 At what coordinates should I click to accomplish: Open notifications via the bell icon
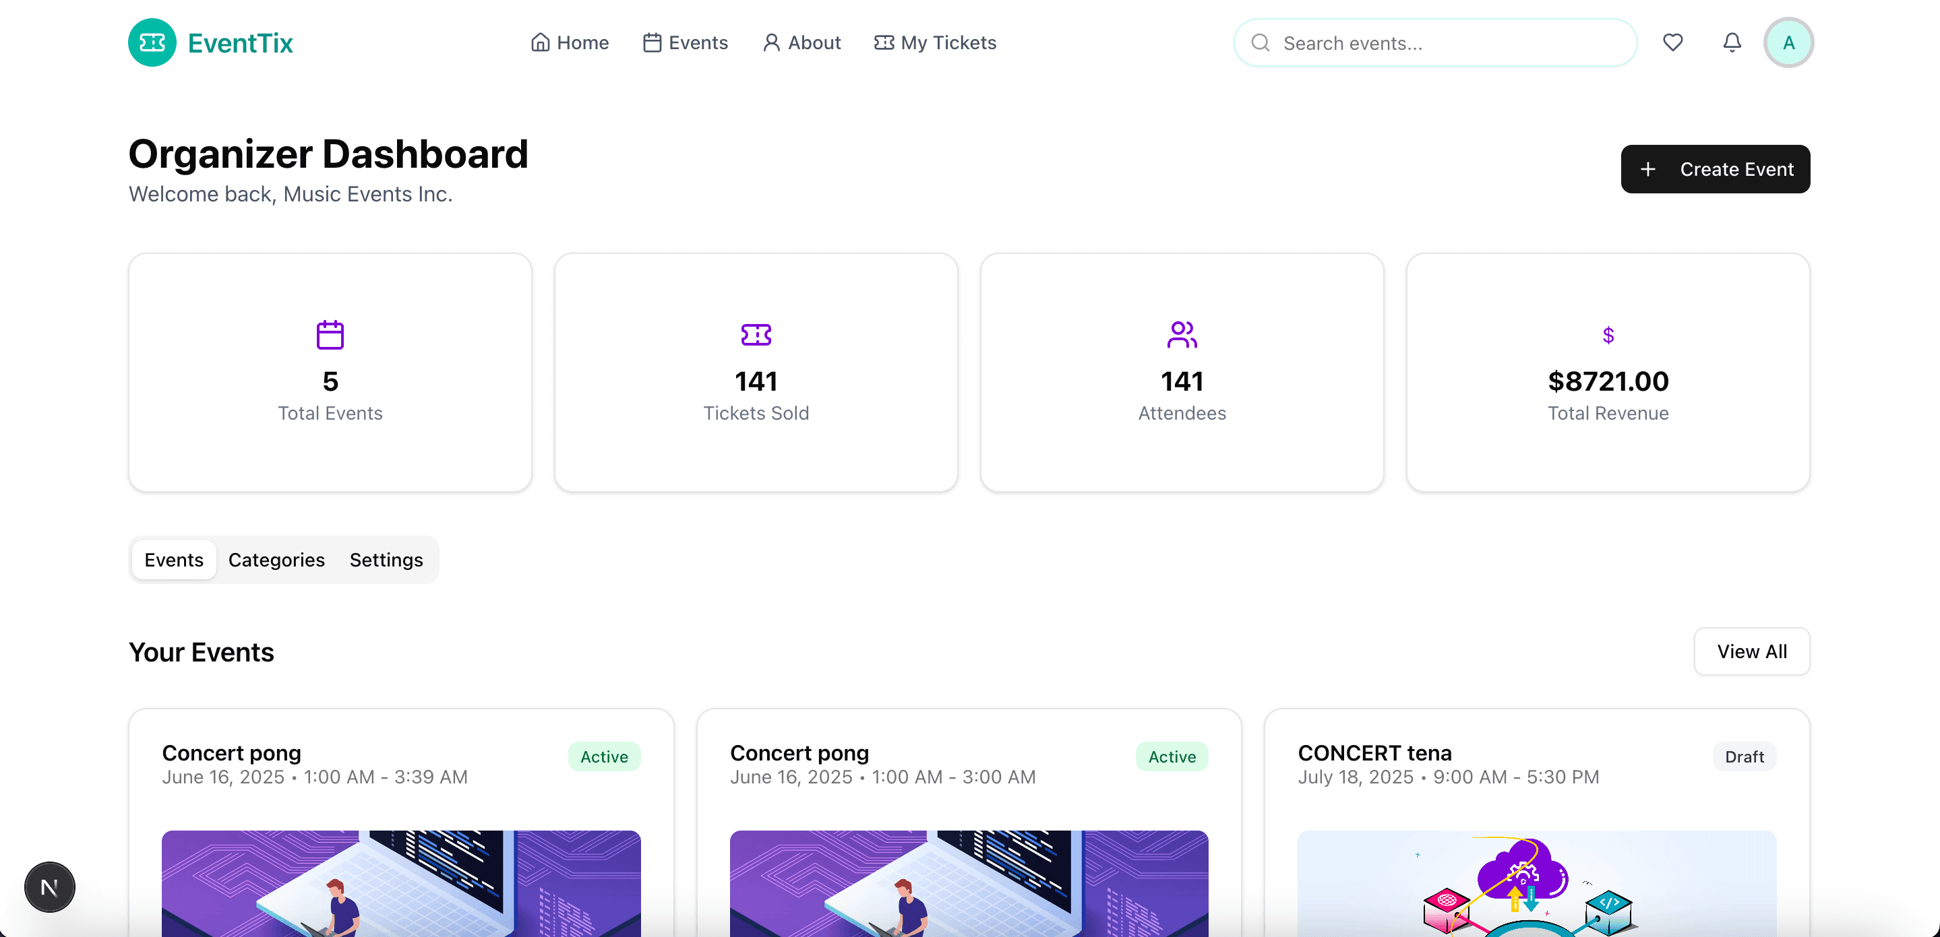pos(1732,42)
